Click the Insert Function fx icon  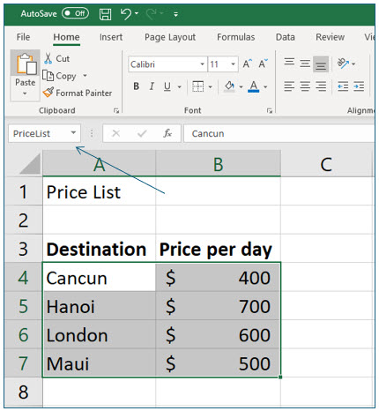pyautogui.click(x=167, y=133)
